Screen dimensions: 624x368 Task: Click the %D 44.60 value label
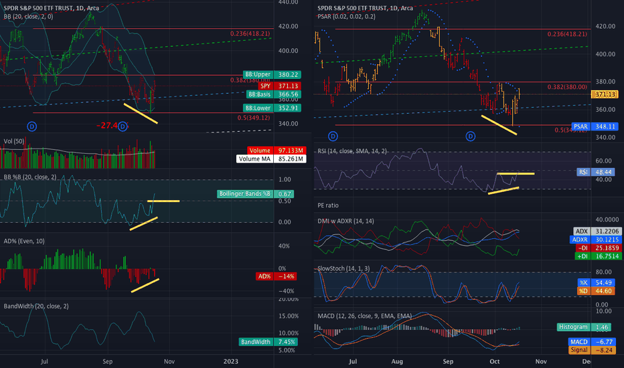[x=596, y=291]
